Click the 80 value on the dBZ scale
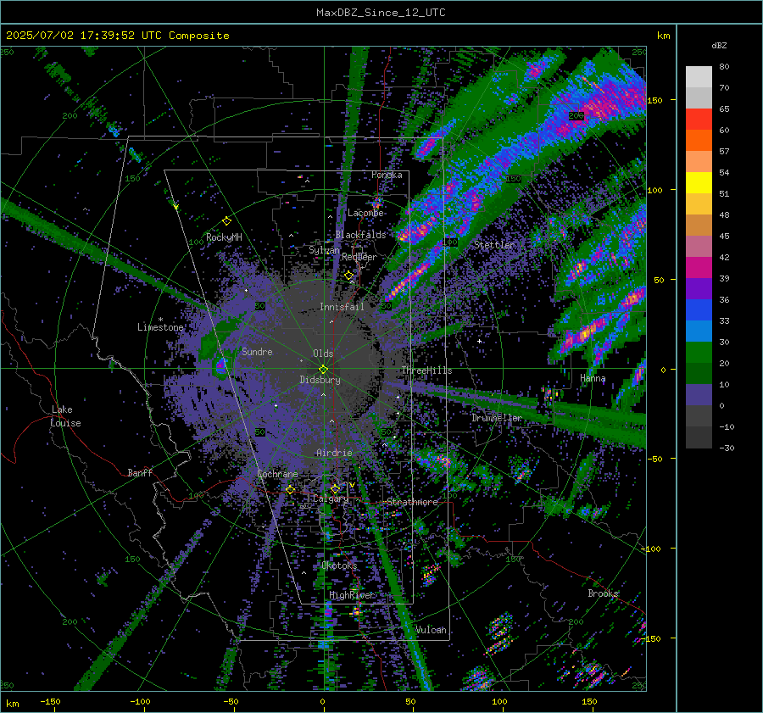The image size is (763, 713). (724, 67)
